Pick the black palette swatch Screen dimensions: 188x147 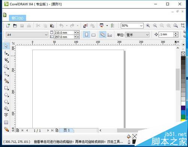click(183, 58)
